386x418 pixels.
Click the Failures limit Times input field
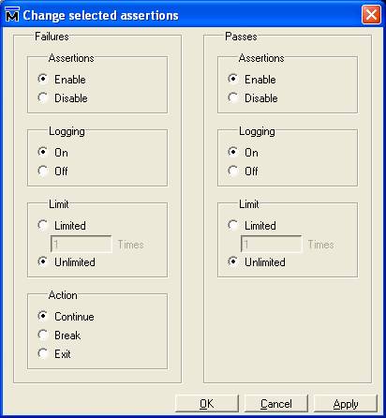tap(82, 244)
